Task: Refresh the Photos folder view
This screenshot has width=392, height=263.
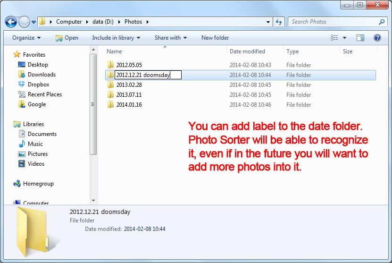Action: click(279, 22)
